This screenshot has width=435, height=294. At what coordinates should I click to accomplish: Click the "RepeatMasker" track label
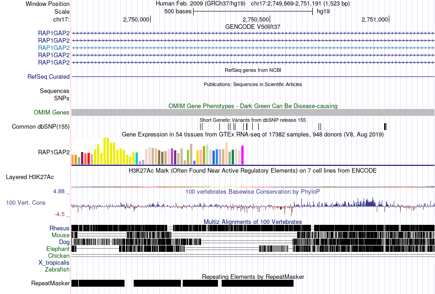pos(50,283)
